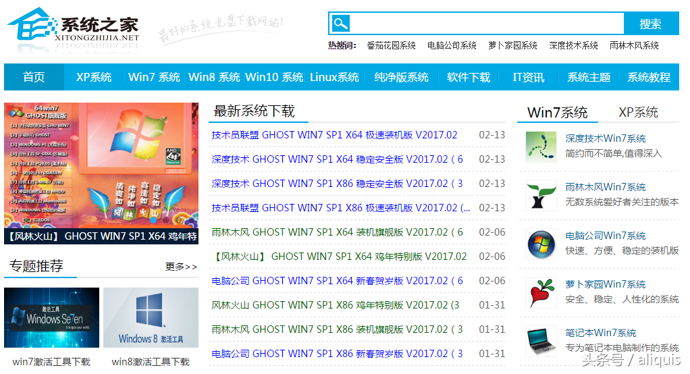Click into the search text field
The image size is (690, 374).
486,24
